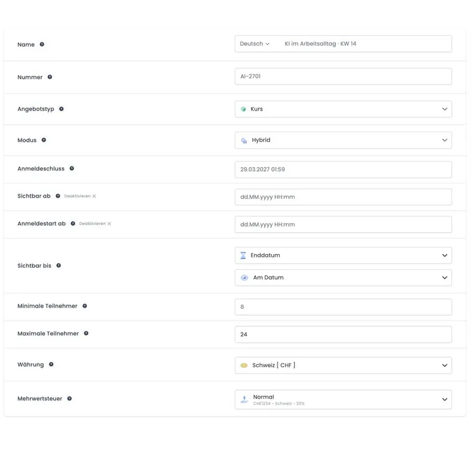Expand the Angebotstyp Kurs dropdown
Viewport: 472px width, 463px height.
point(343,109)
